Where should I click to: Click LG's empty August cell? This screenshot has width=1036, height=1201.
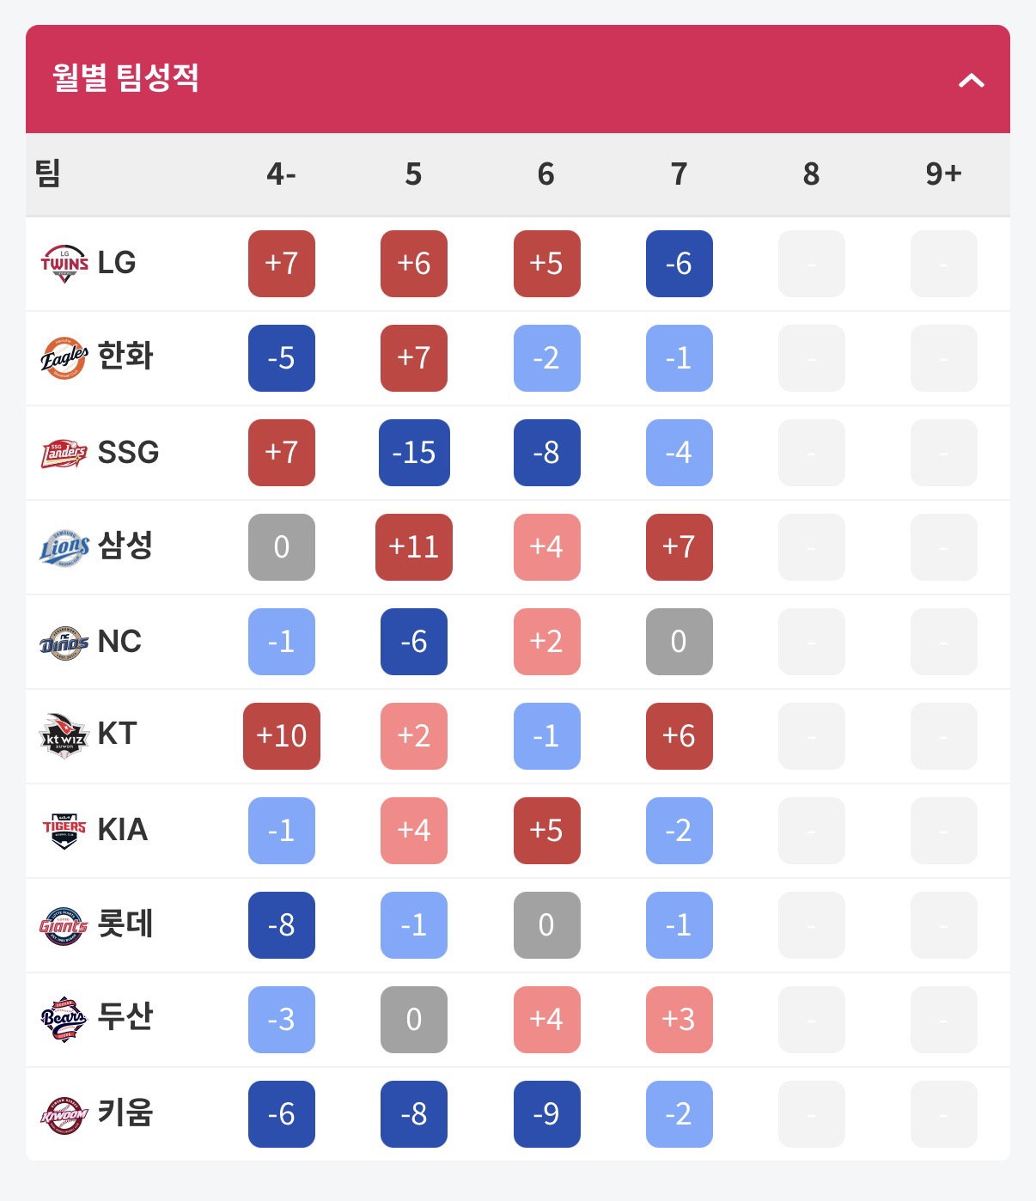click(x=812, y=264)
